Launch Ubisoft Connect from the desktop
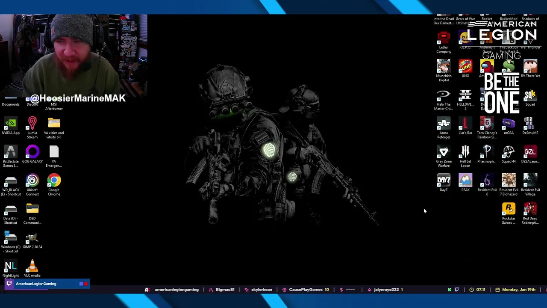 coord(32,185)
